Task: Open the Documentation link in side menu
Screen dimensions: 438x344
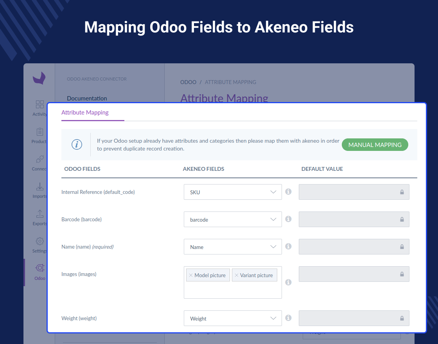Action: pyautogui.click(x=87, y=98)
